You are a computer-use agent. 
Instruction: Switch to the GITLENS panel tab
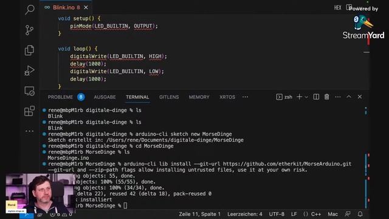(x=169, y=97)
